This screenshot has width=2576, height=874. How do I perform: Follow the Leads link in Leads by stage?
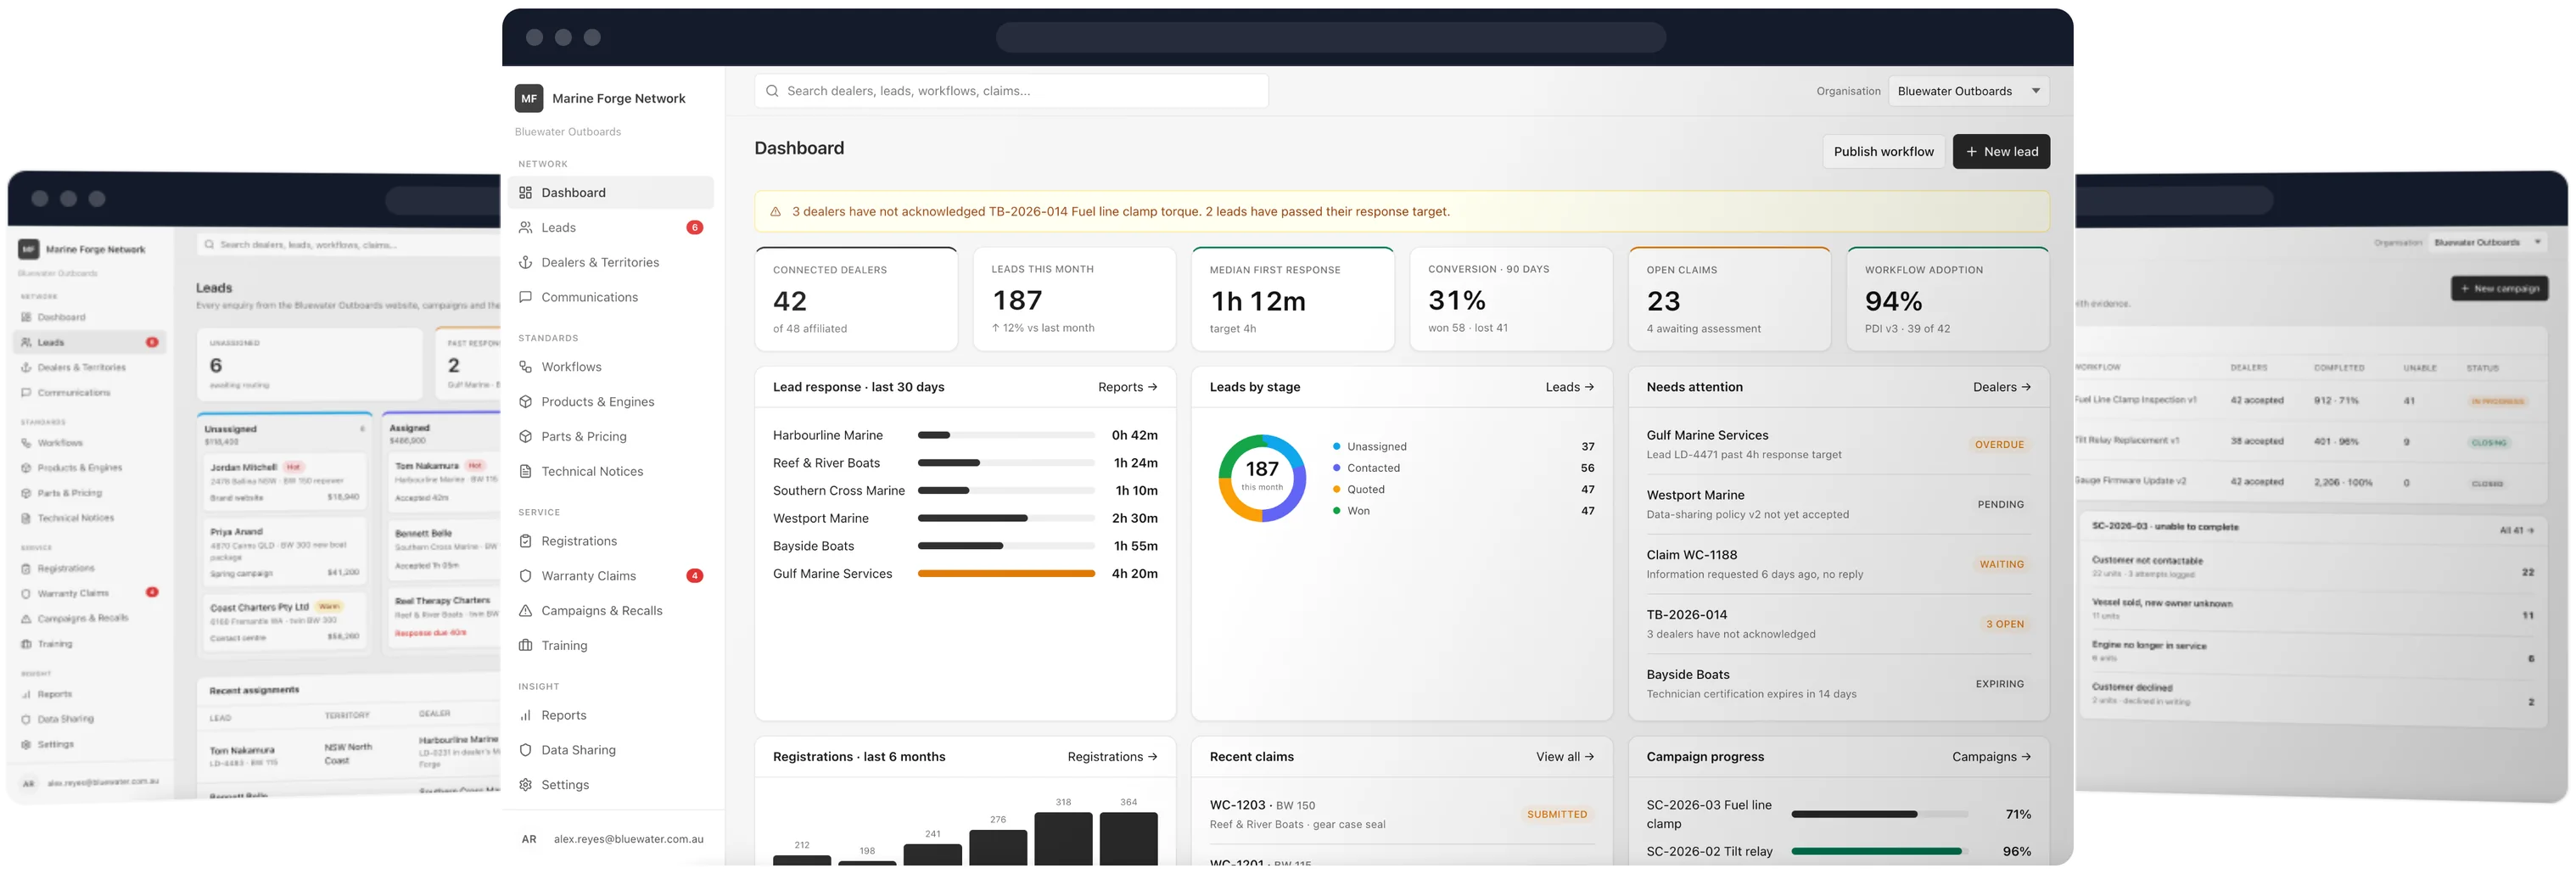(1569, 387)
